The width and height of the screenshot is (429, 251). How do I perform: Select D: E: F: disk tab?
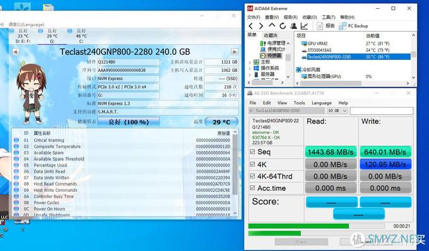tap(23, 36)
